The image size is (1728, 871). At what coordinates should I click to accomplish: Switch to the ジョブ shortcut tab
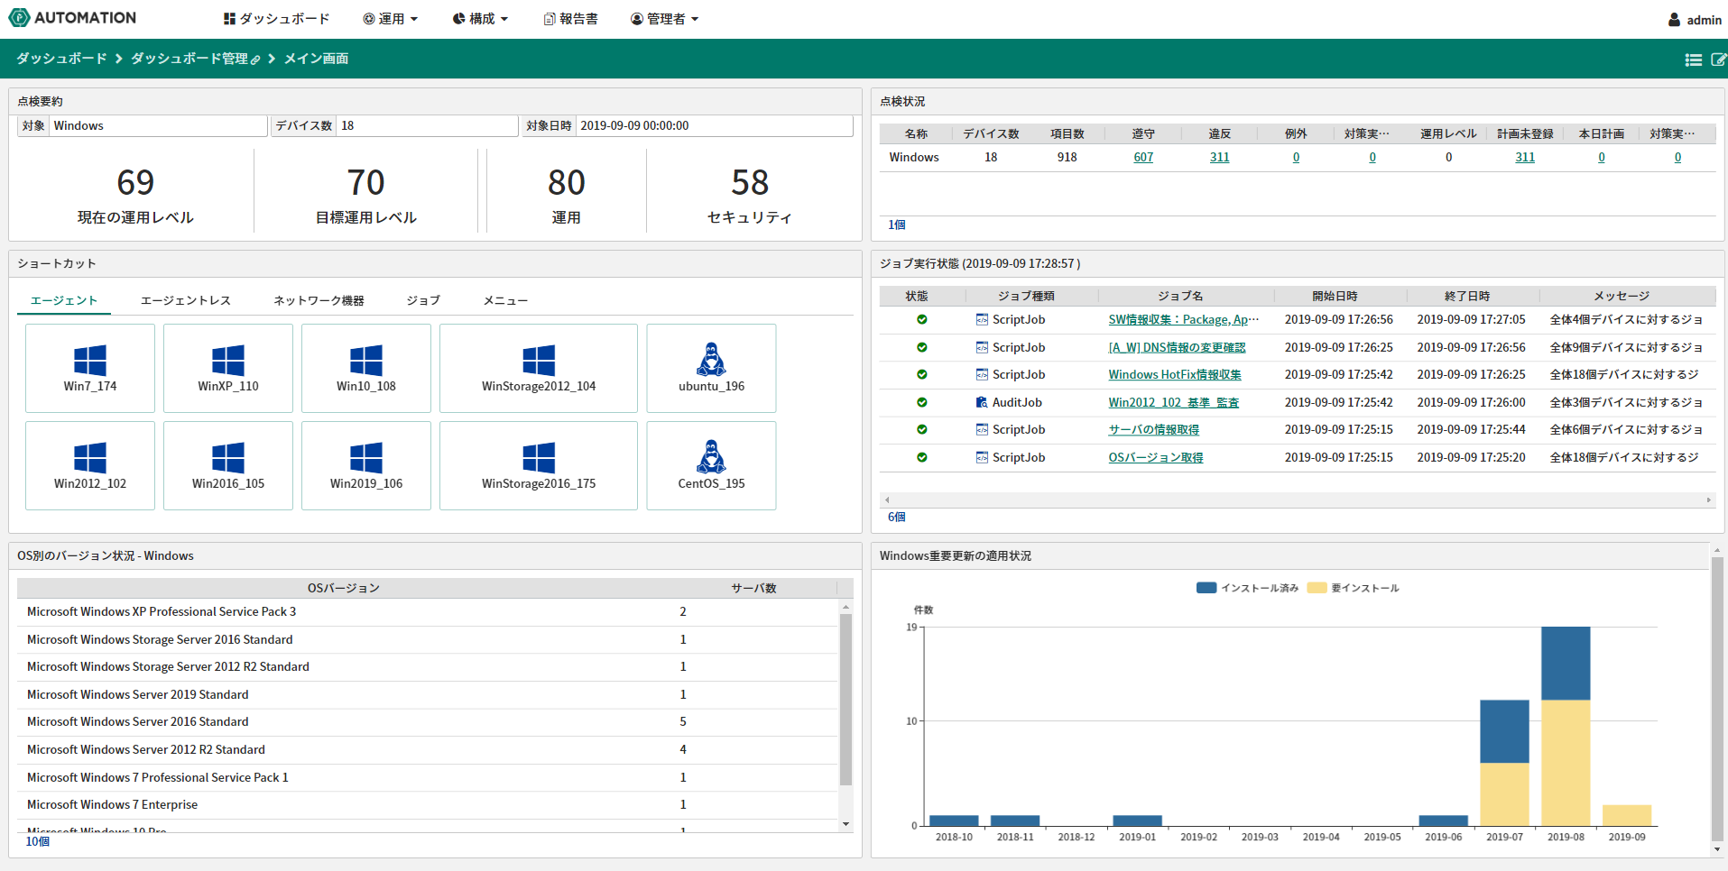(x=423, y=300)
